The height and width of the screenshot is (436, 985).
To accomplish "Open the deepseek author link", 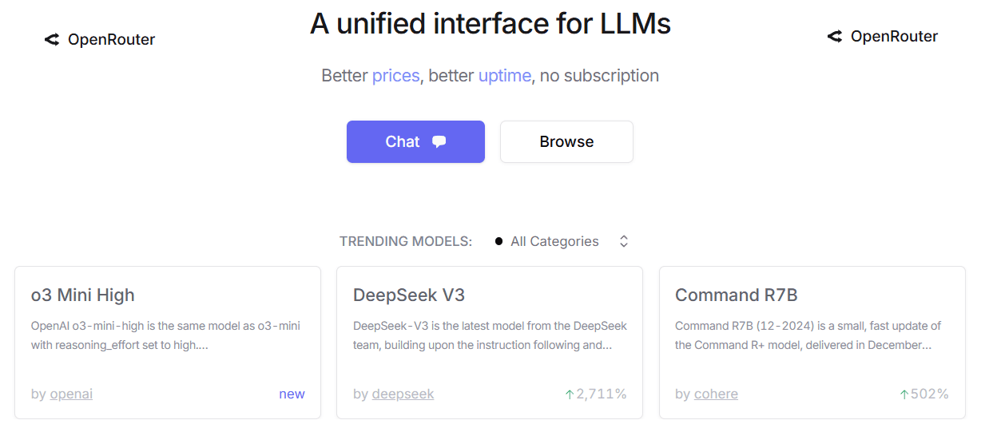I will click(403, 394).
